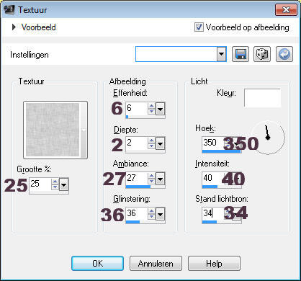Click the blue slider bar under Ambiance
This screenshot has width=301, height=281.
point(138,187)
